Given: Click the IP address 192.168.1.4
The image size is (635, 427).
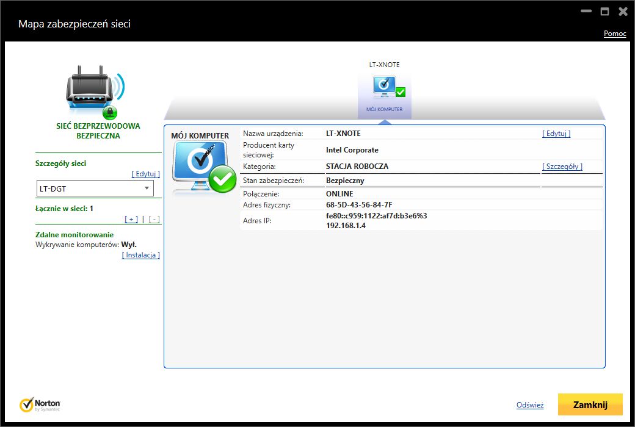Looking at the screenshot, I should pos(346,226).
